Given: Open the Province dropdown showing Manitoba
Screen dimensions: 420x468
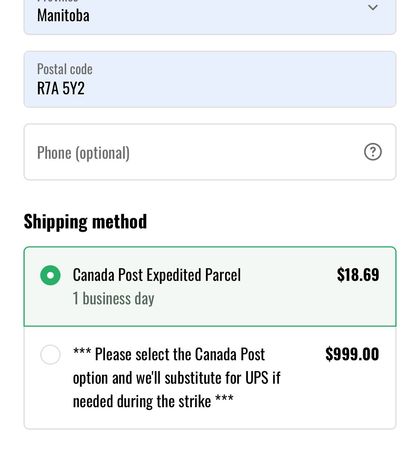Looking at the screenshot, I should click(210, 17).
